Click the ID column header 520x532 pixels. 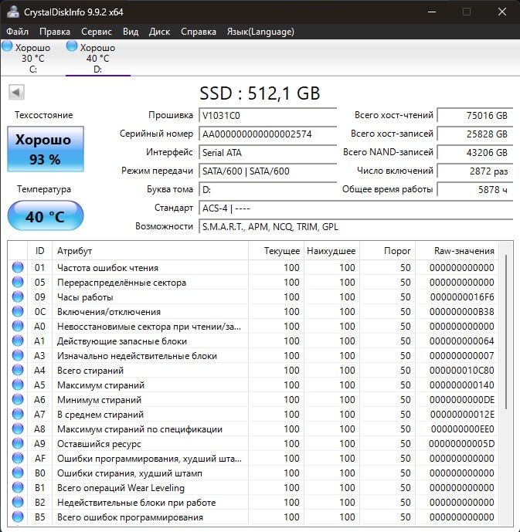point(39,251)
